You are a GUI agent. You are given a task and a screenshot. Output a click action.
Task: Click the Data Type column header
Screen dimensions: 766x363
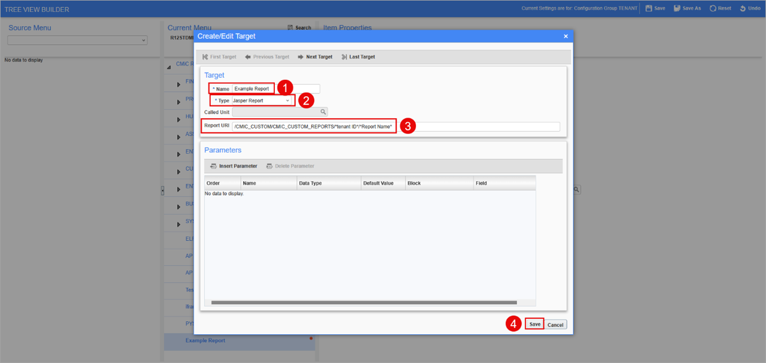(329, 183)
